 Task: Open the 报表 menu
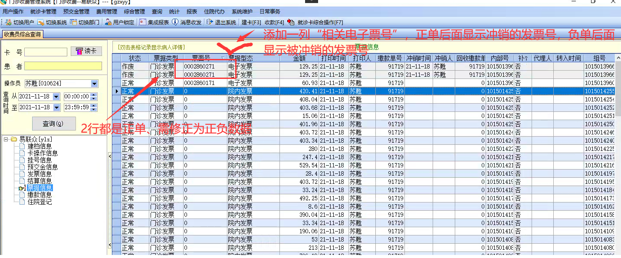coord(191,12)
